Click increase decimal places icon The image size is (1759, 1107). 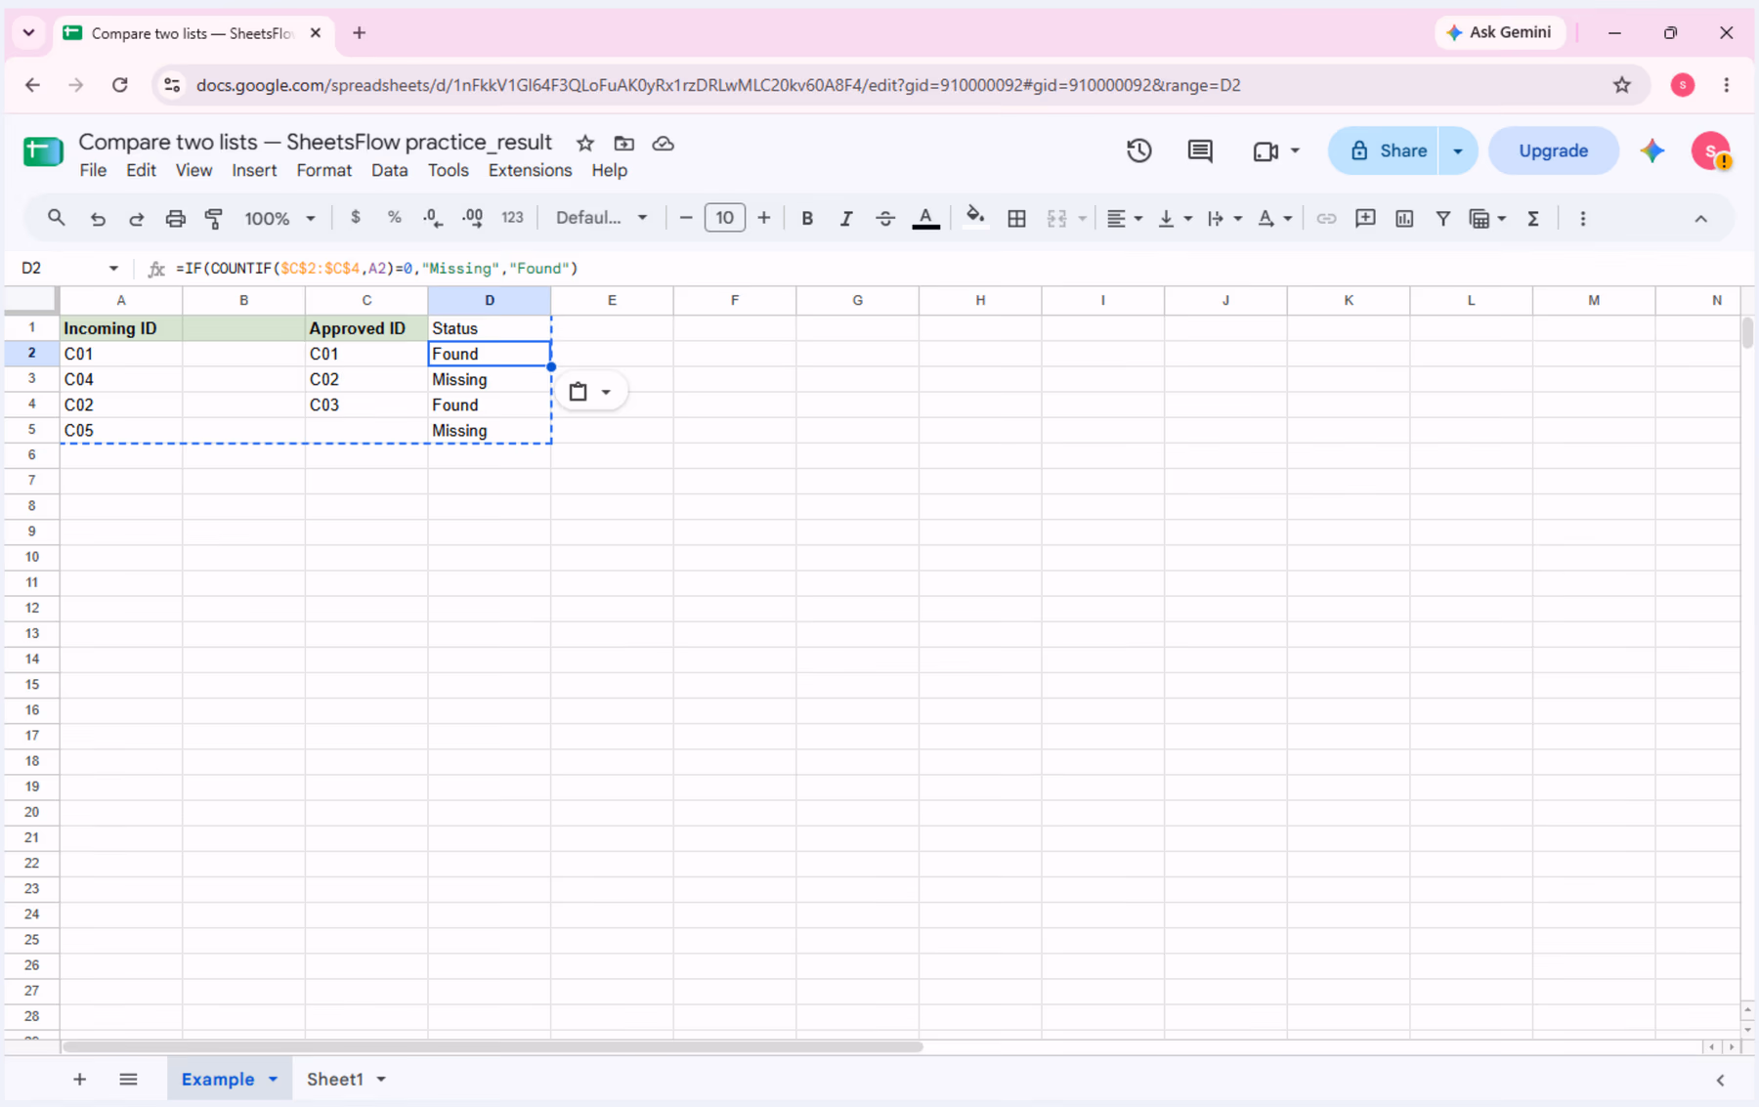coord(473,218)
